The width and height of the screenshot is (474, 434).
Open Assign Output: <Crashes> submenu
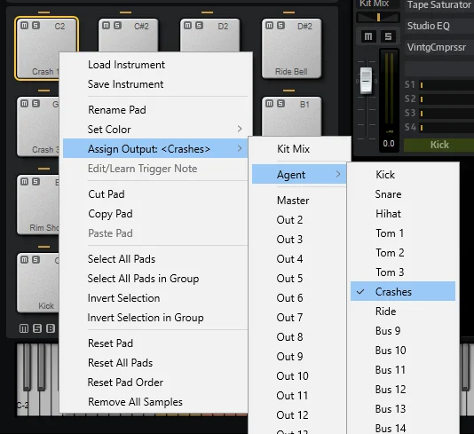pos(155,148)
